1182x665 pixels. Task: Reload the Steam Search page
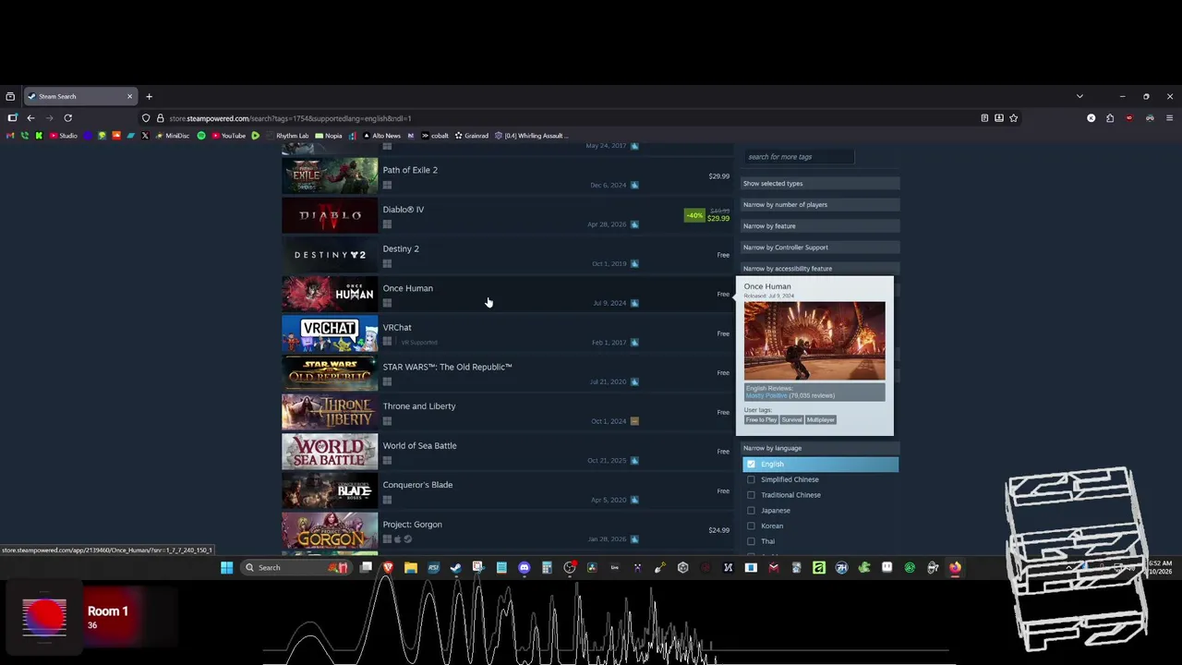67,118
